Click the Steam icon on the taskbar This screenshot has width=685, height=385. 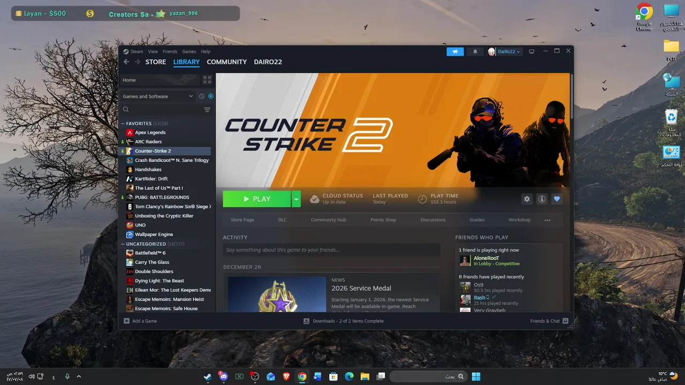coord(208,376)
